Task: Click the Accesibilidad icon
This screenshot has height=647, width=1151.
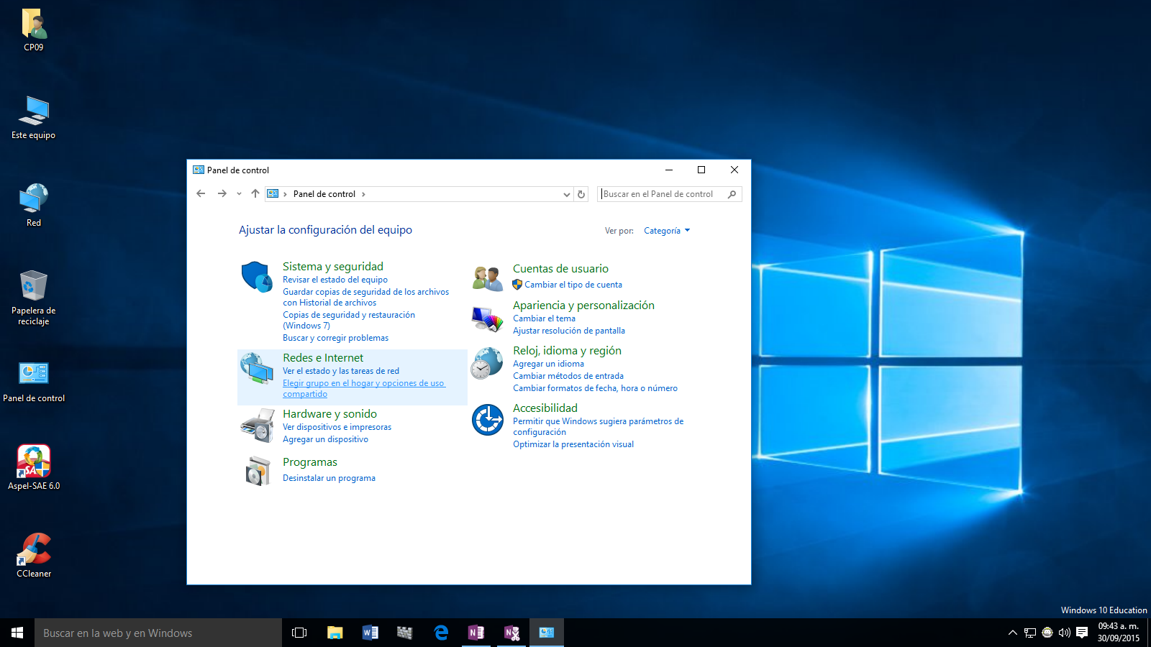Action: click(487, 420)
